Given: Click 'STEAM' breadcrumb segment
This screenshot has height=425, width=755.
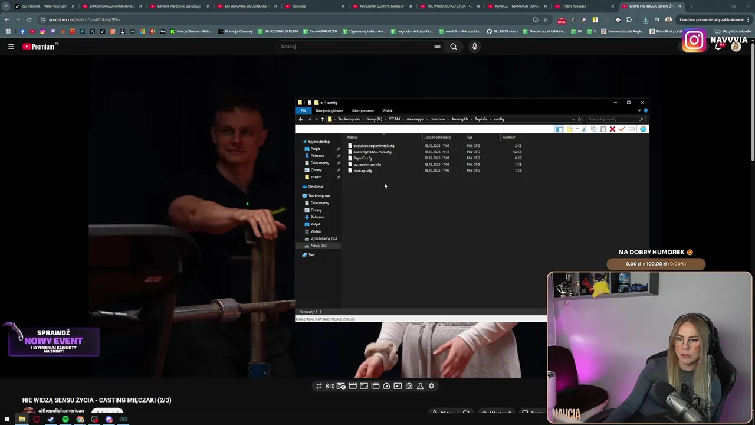Looking at the screenshot, I should click(x=394, y=119).
